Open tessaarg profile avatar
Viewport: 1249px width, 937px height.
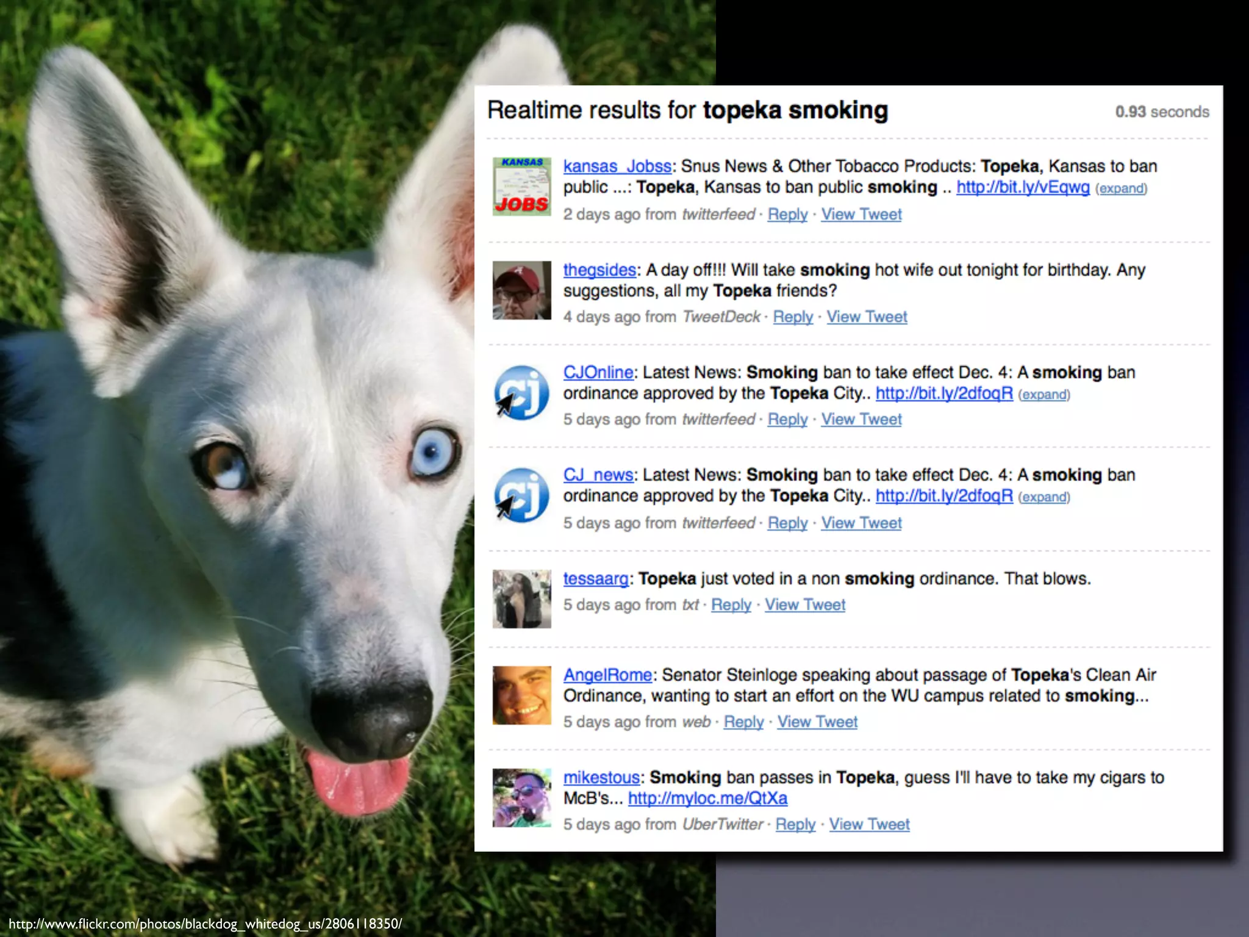pyautogui.click(x=522, y=599)
